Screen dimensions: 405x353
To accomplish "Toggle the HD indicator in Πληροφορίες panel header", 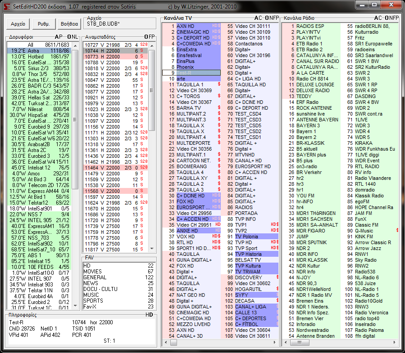I will click(x=149, y=315).
